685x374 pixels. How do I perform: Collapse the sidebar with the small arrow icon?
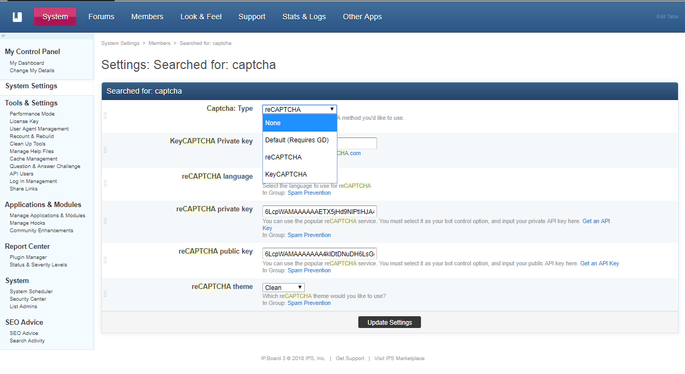(x=3, y=36)
